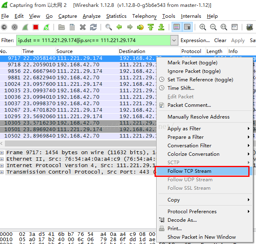Open the Capture menu
This screenshot has height=244, width=256.
coord(68,16)
